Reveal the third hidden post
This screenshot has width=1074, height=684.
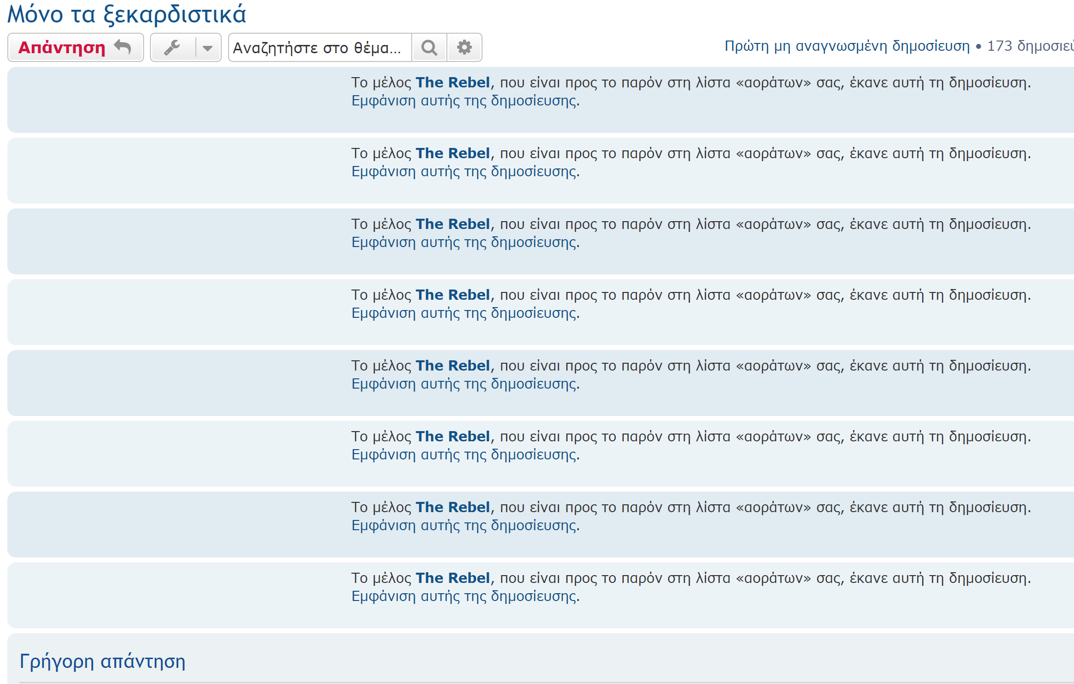point(464,243)
